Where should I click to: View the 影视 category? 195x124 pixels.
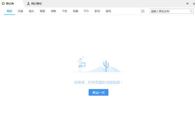(x=97, y=11)
